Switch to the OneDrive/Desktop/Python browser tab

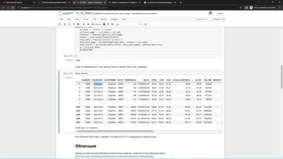[x=54, y=3]
